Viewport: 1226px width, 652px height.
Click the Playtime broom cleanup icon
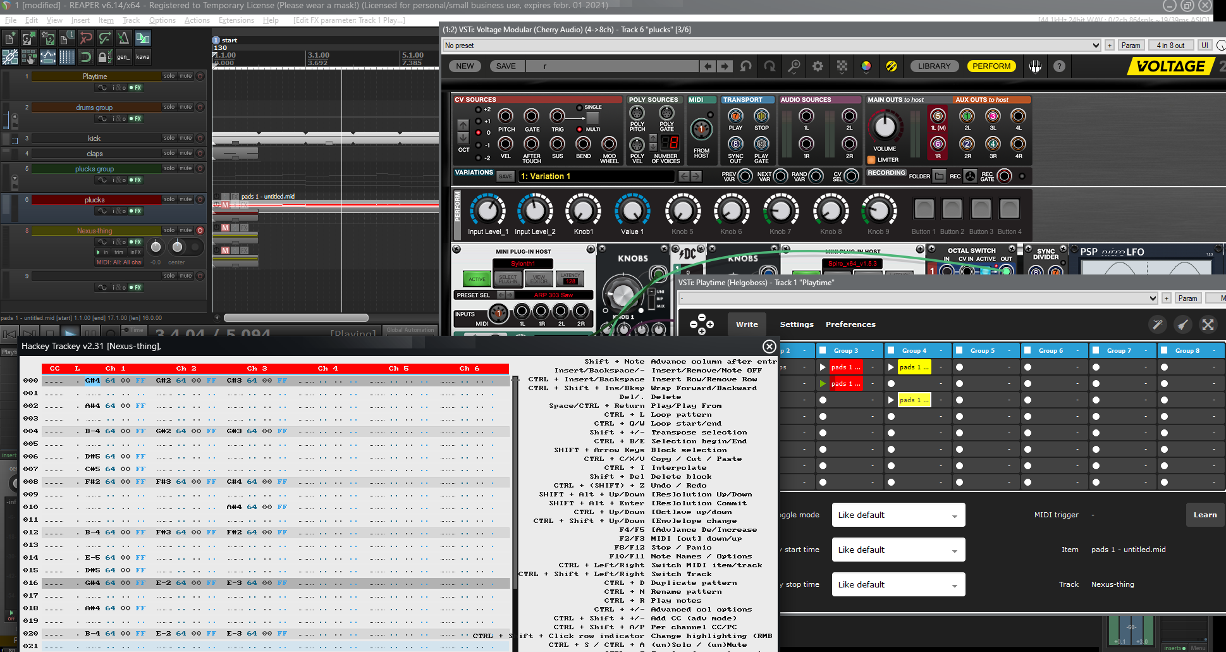(x=1182, y=325)
